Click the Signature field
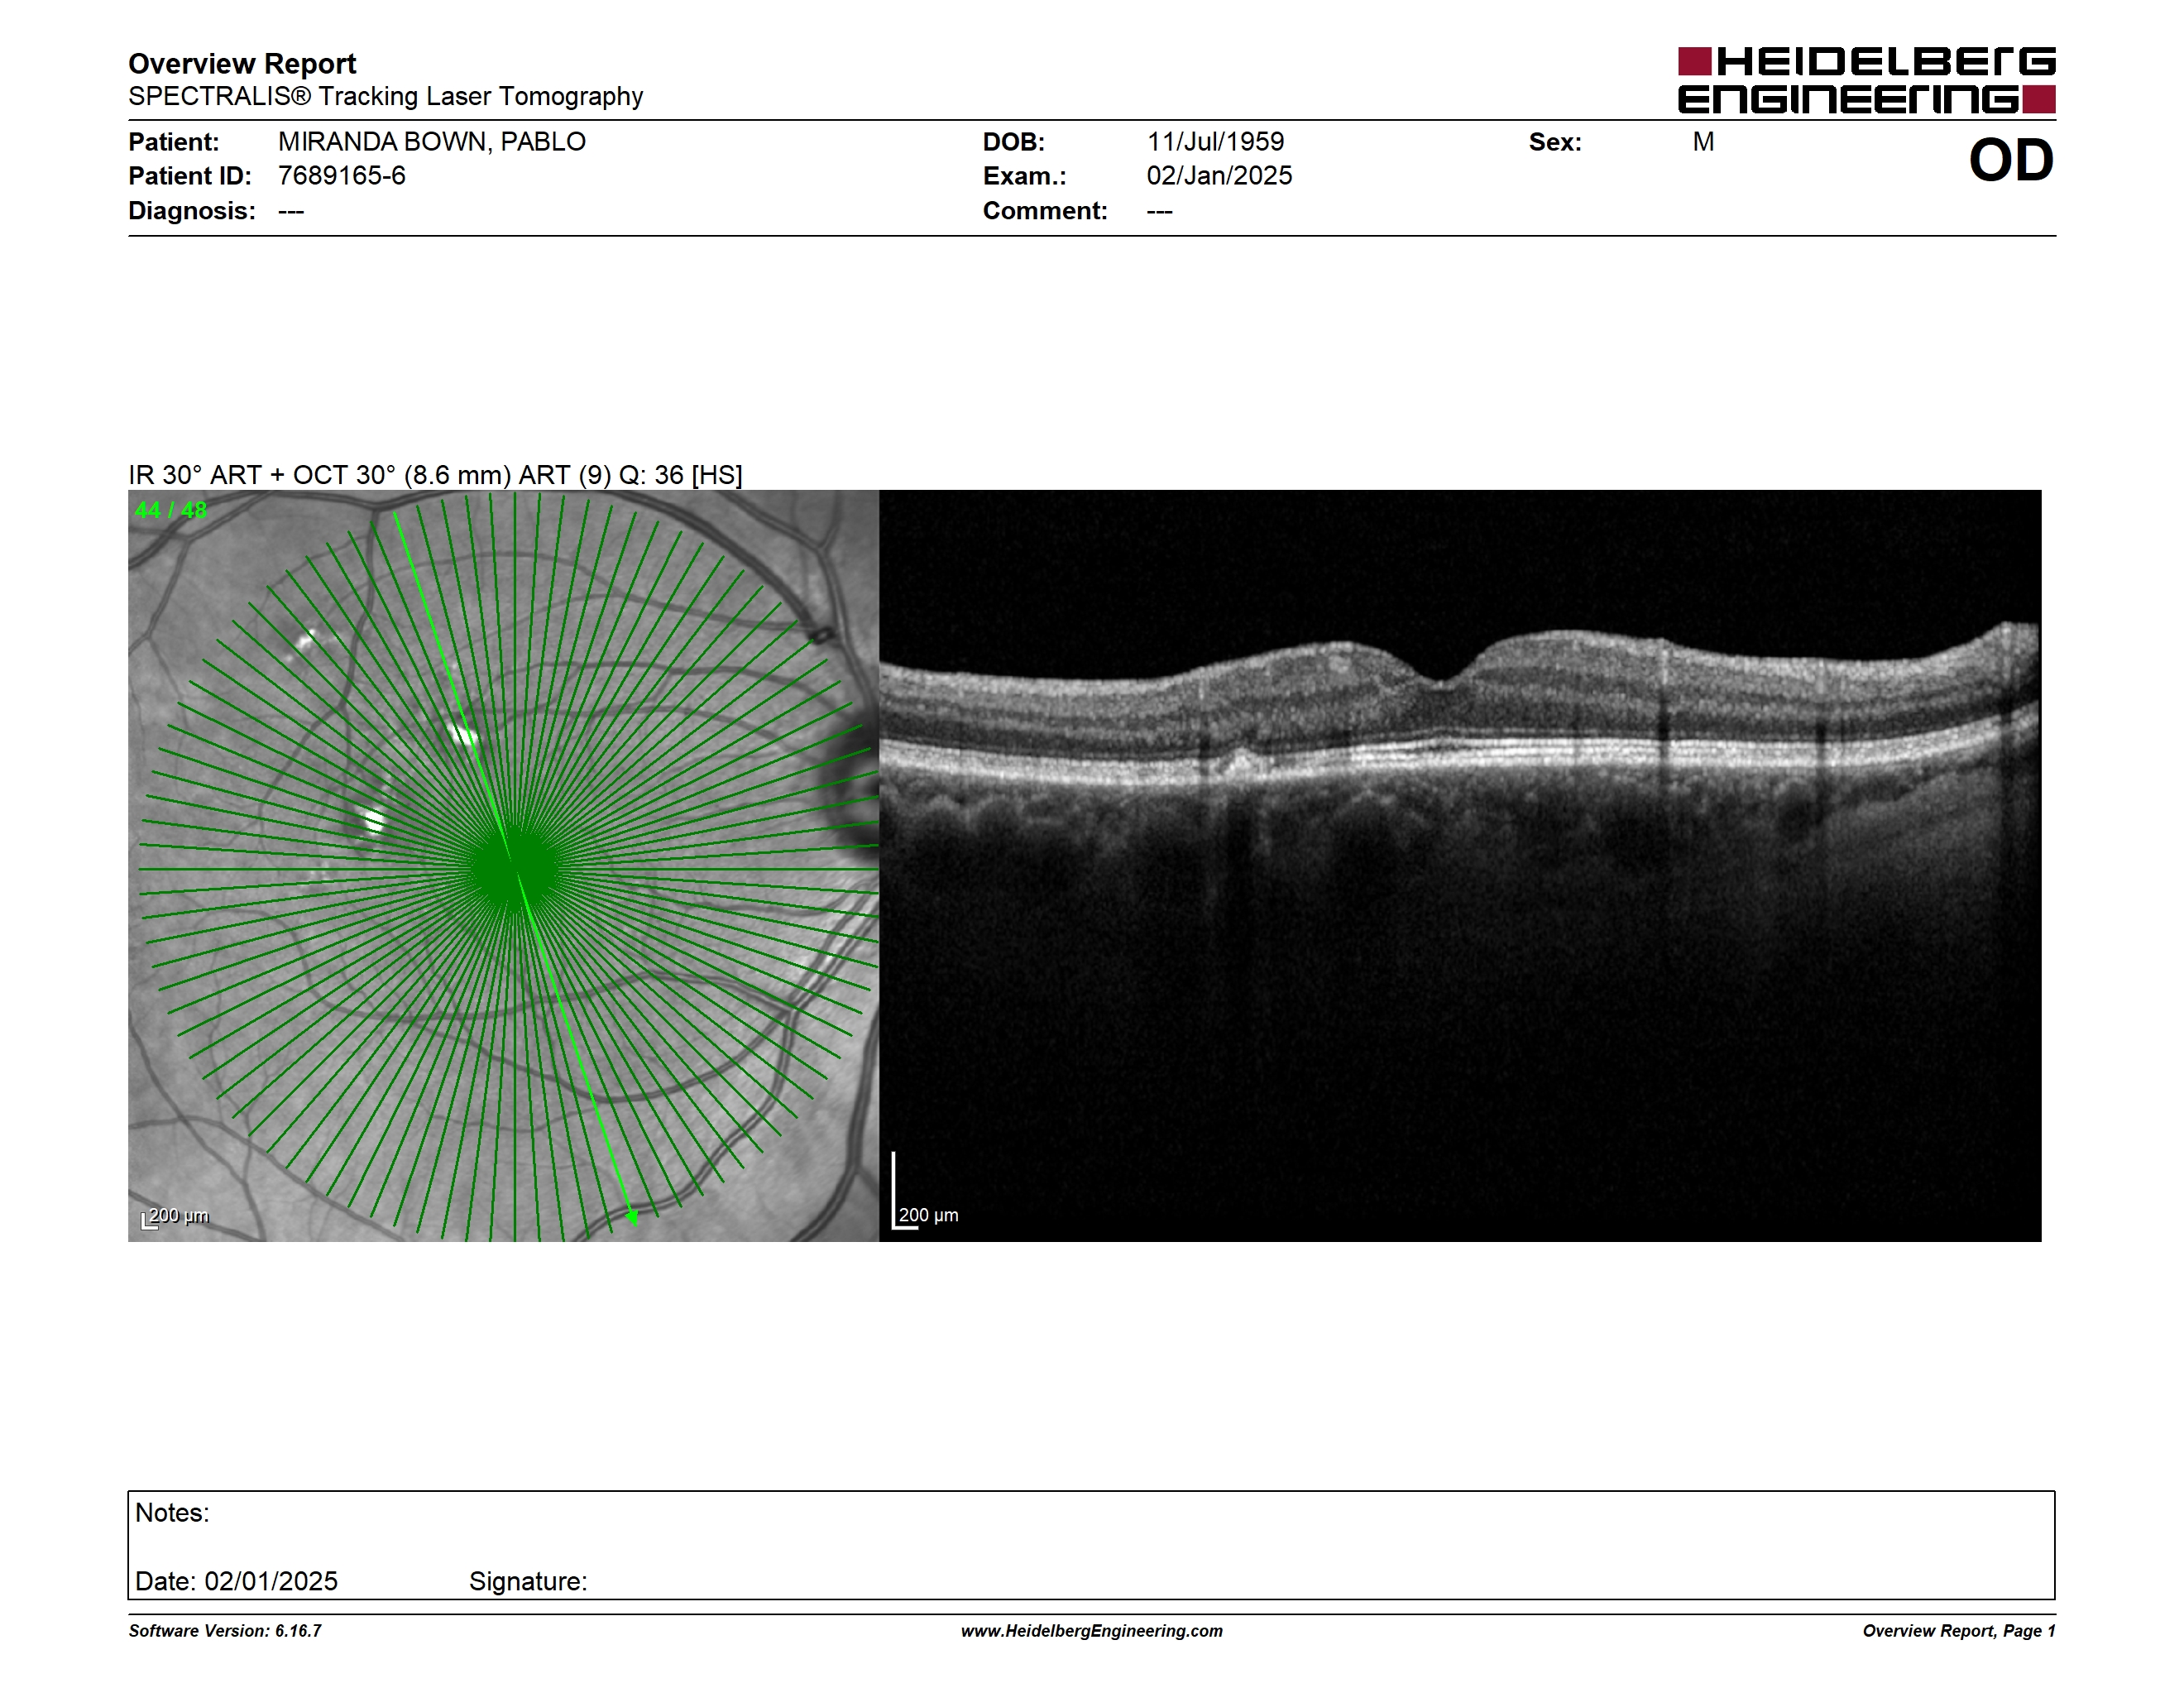The image size is (2184, 1688). 528,1581
